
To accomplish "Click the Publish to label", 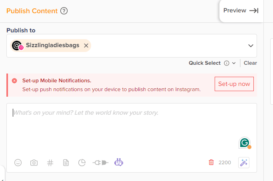I will (21, 30).
